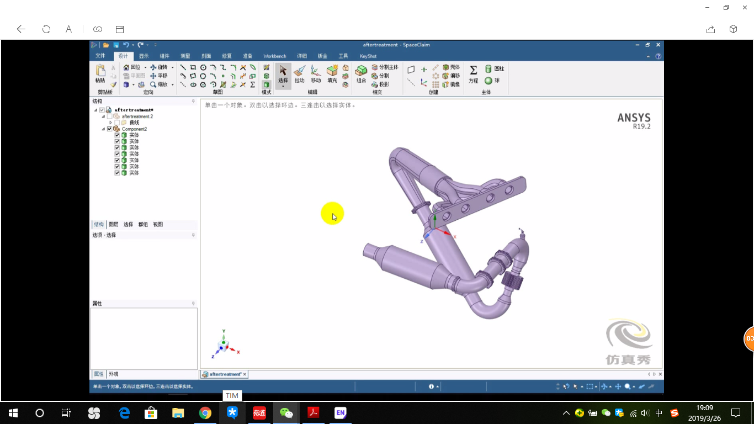The image size is (754, 424).
Task: Toggle checkbox of Component2 node
Action: click(109, 129)
